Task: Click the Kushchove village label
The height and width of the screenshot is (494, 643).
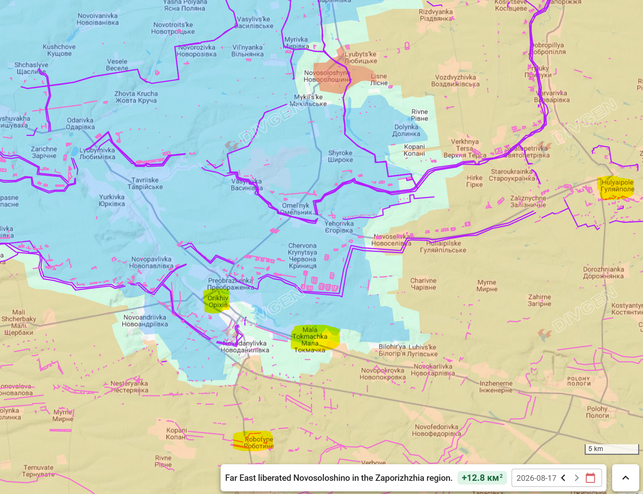Action: coord(59,50)
